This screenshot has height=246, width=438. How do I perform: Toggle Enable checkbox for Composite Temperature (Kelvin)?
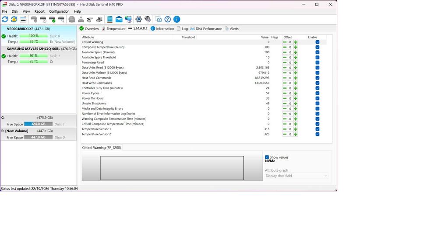(x=317, y=47)
